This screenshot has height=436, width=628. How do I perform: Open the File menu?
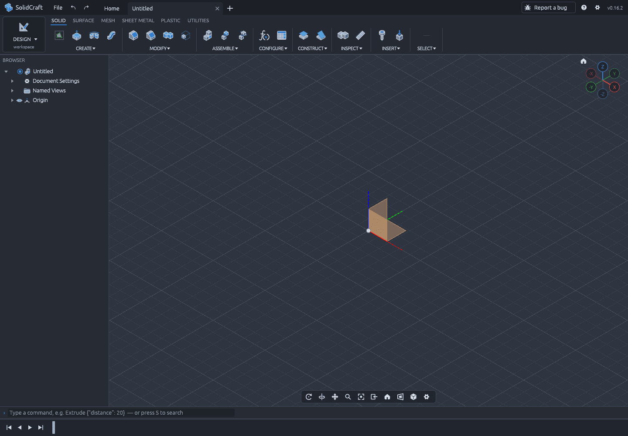point(58,8)
